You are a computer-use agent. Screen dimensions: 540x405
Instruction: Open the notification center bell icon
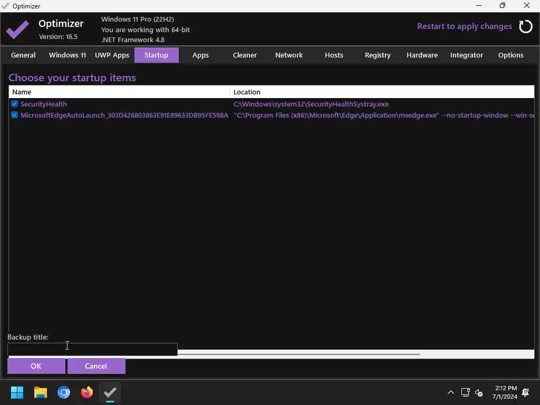[526, 392]
